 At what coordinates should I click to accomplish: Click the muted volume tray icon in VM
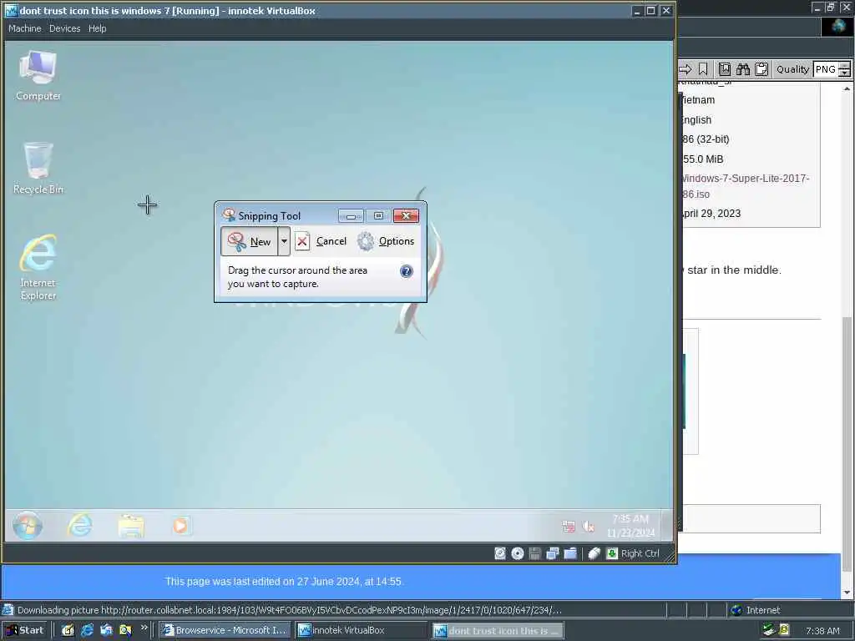589,526
